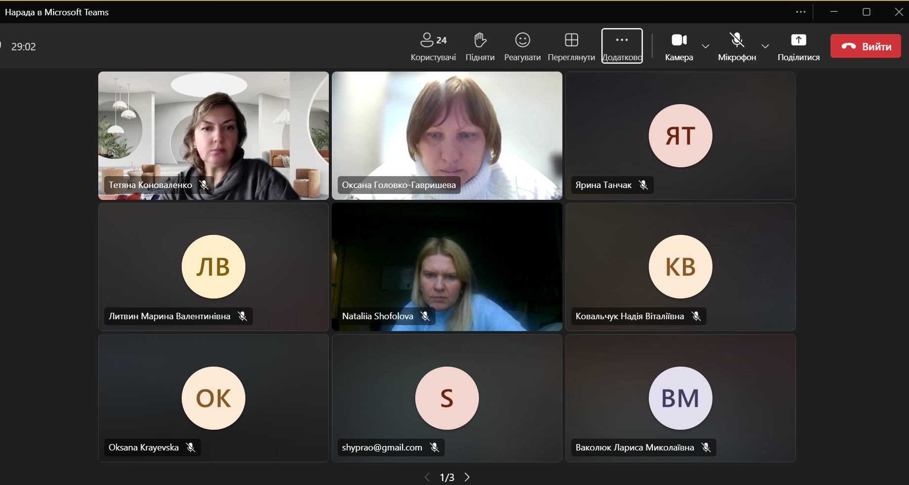Click the KB avatar of Ковальчук Надія
The height and width of the screenshot is (485, 909).
click(680, 267)
